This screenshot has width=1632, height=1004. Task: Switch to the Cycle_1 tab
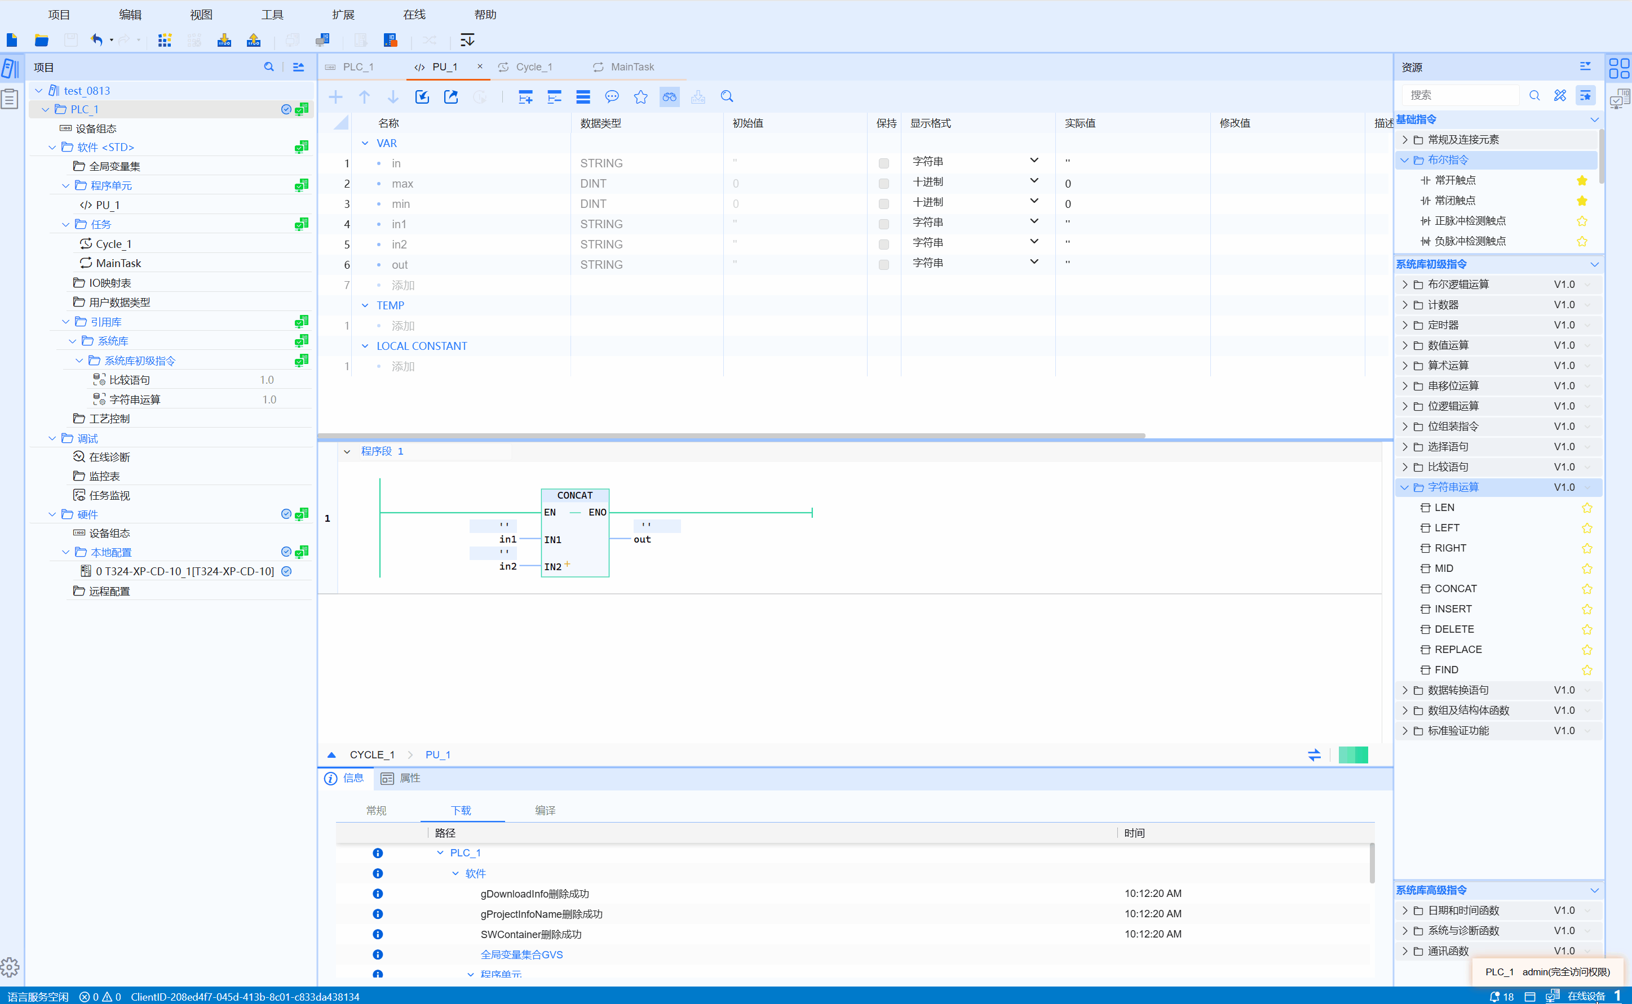tap(533, 67)
